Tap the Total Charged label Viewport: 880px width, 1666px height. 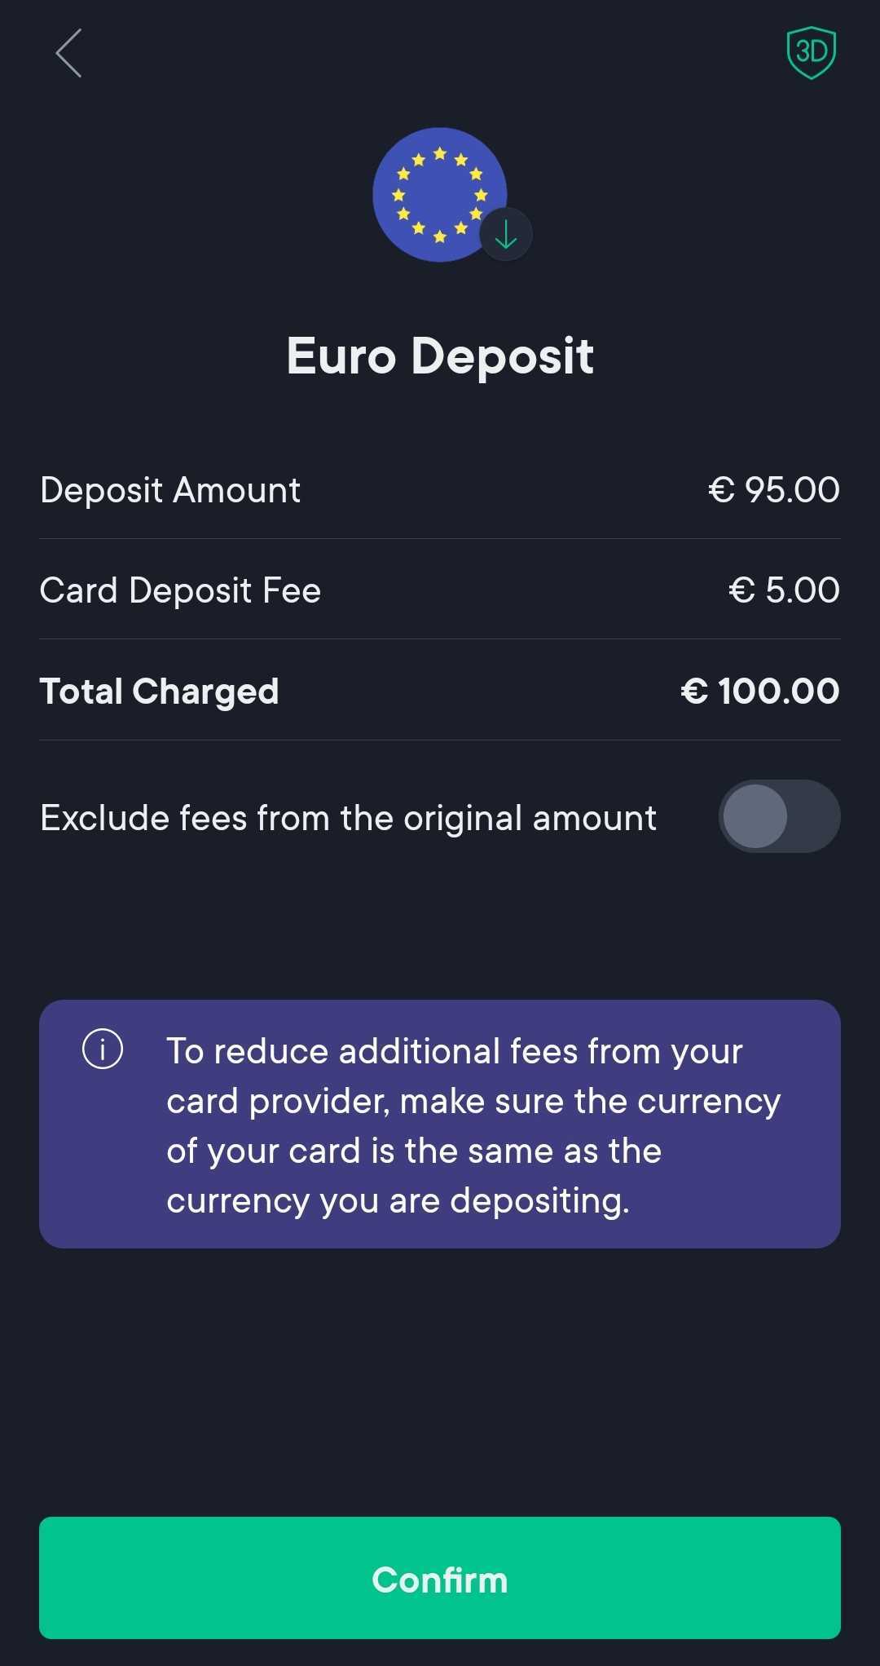160,692
